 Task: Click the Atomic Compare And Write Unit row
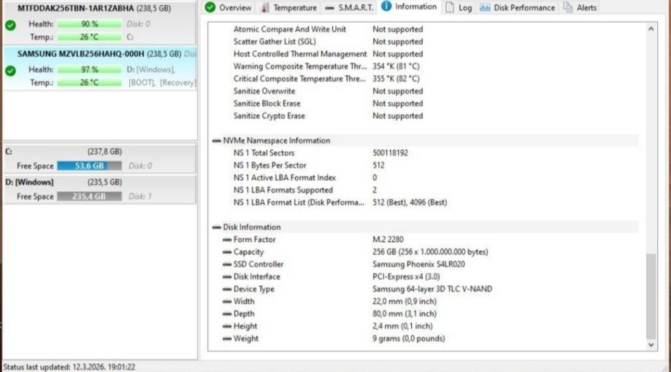coord(425,29)
